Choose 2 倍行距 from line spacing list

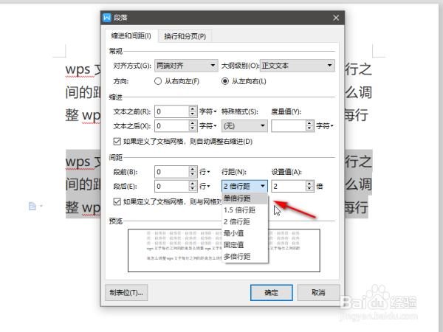[245, 221]
